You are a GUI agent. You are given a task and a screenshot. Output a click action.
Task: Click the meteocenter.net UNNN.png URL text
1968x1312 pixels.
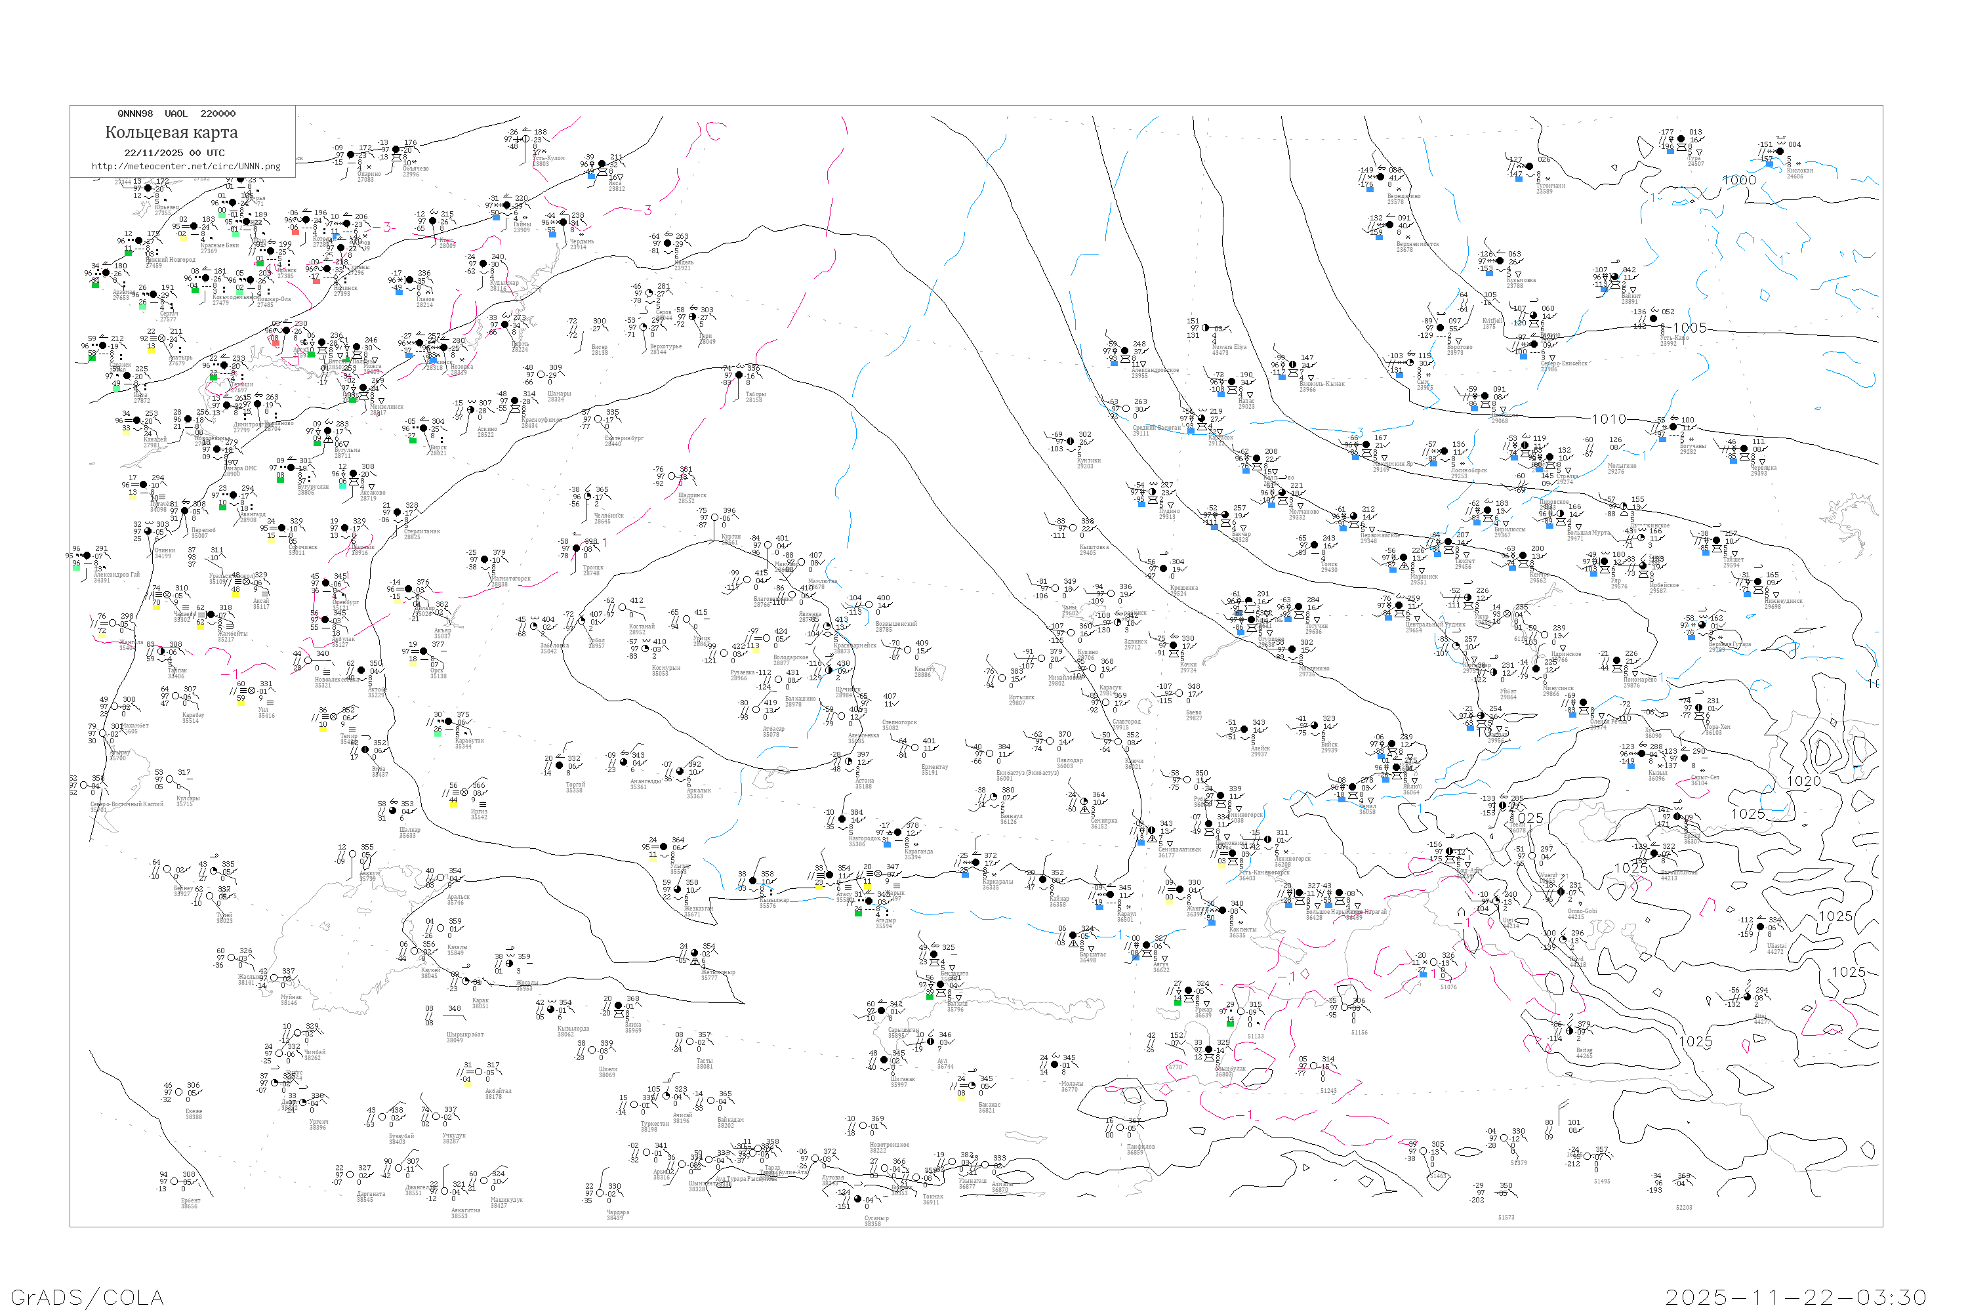coord(185,166)
